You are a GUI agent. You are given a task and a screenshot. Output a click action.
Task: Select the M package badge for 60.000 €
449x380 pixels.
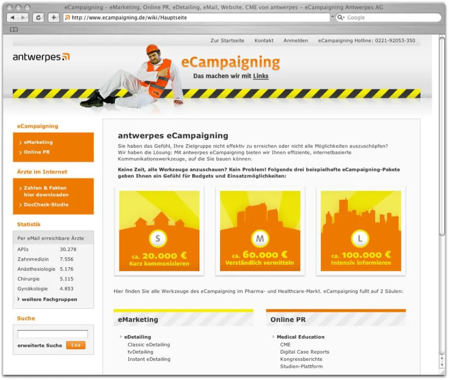pos(259,239)
